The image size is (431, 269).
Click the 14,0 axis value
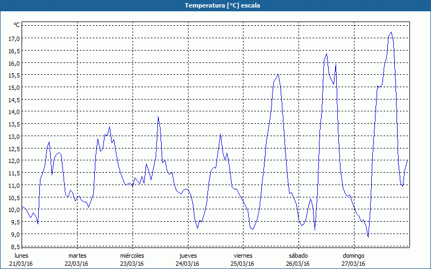pyautogui.click(x=15, y=112)
